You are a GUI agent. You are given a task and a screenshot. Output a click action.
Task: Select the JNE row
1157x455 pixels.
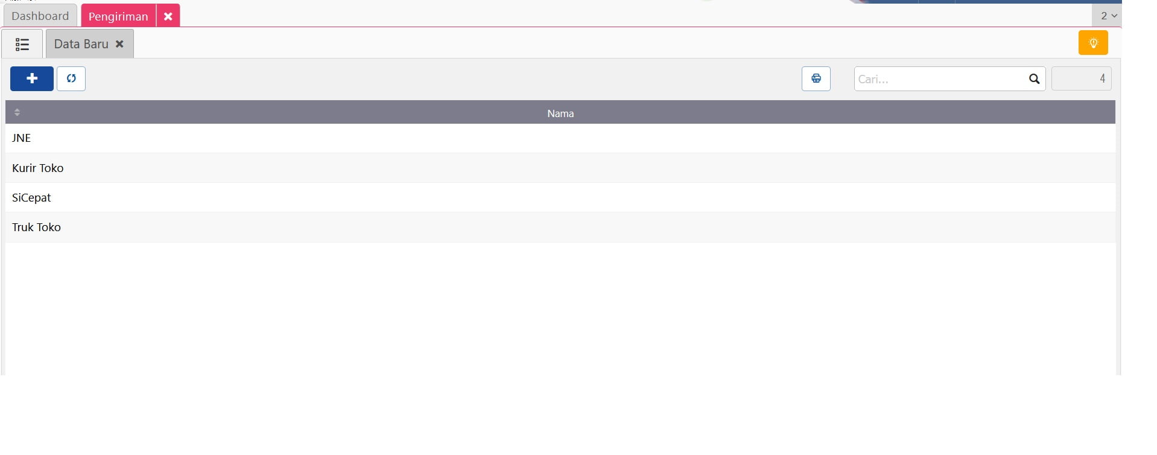click(560, 138)
